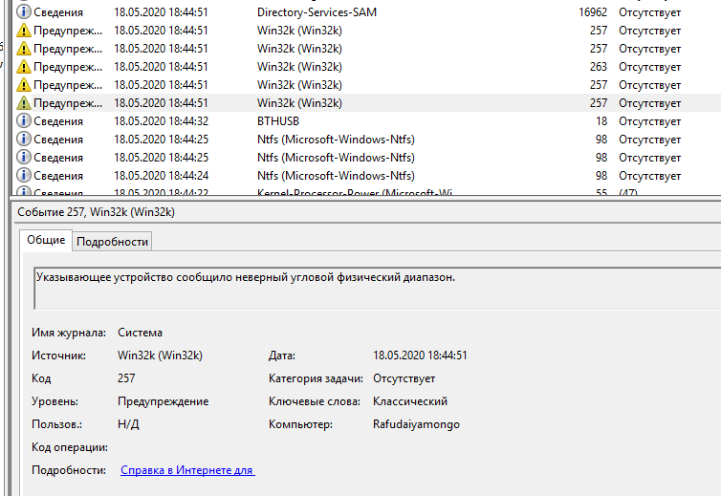Image resolution: width=721 pixels, height=496 pixels.
Task: Click the info icon on BTHUSB row
Action: pos(24,121)
